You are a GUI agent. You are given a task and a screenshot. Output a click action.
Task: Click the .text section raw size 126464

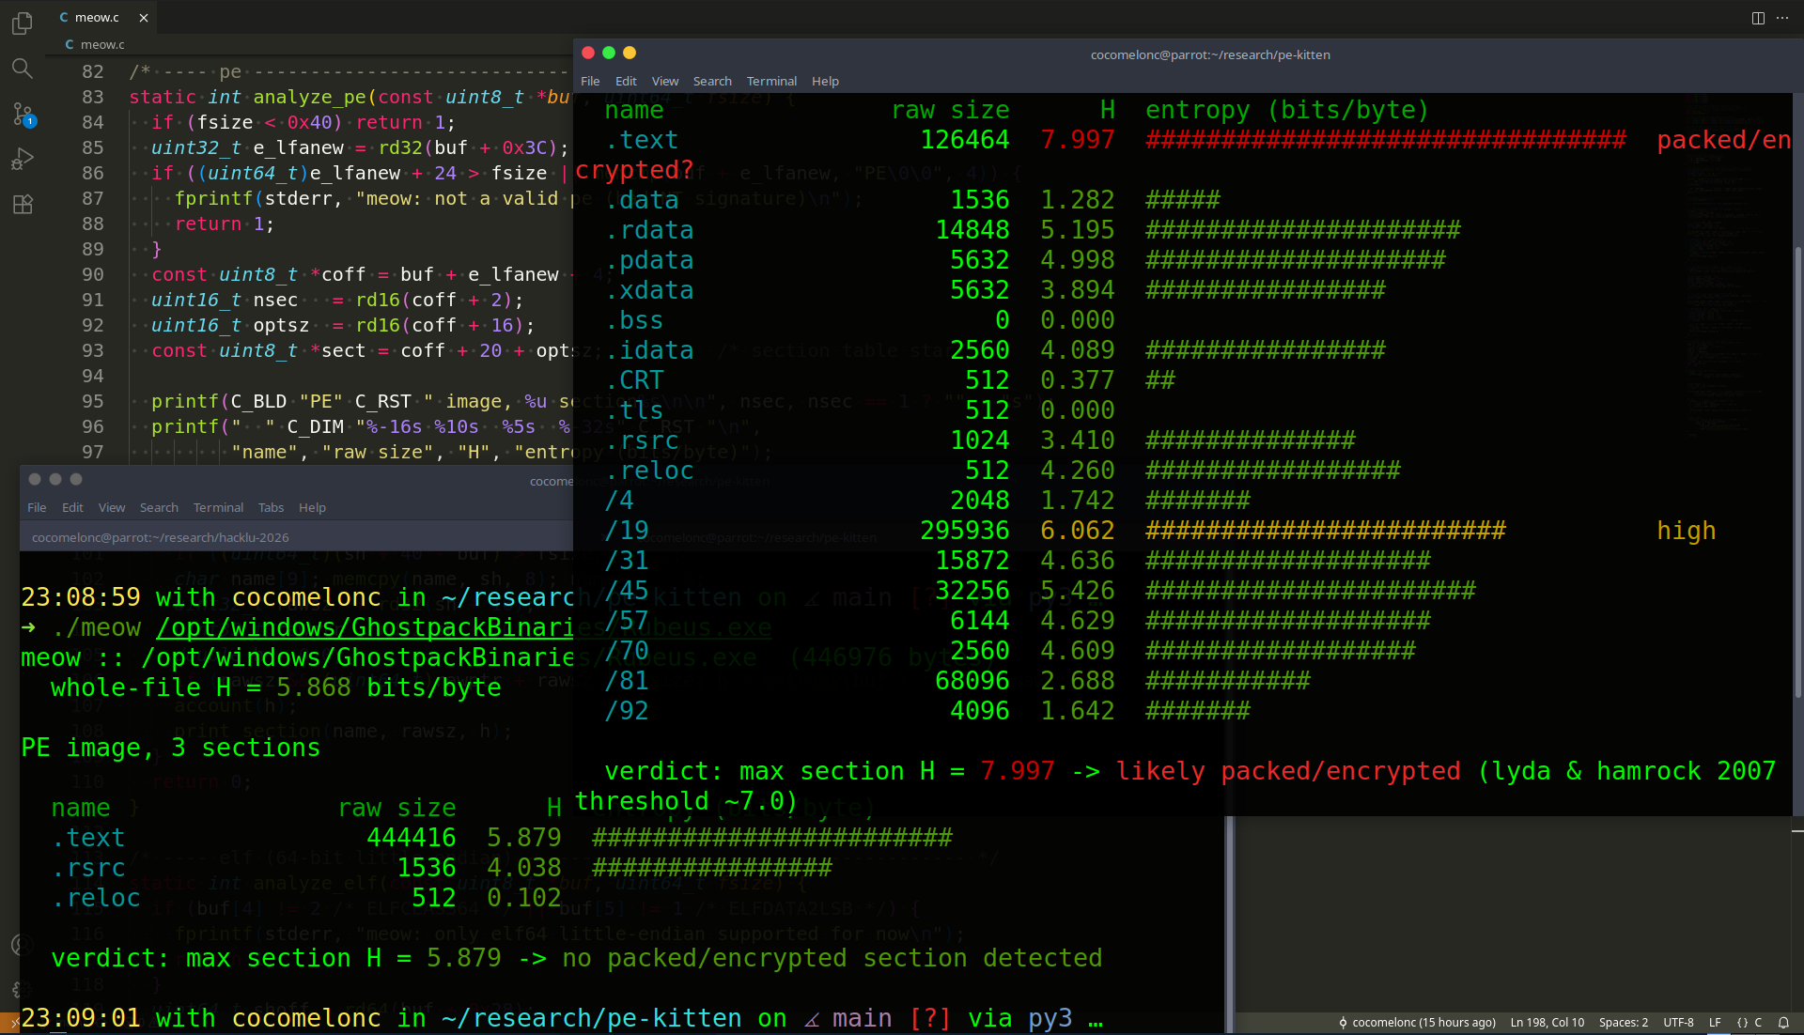pyautogui.click(x=964, y=140)
